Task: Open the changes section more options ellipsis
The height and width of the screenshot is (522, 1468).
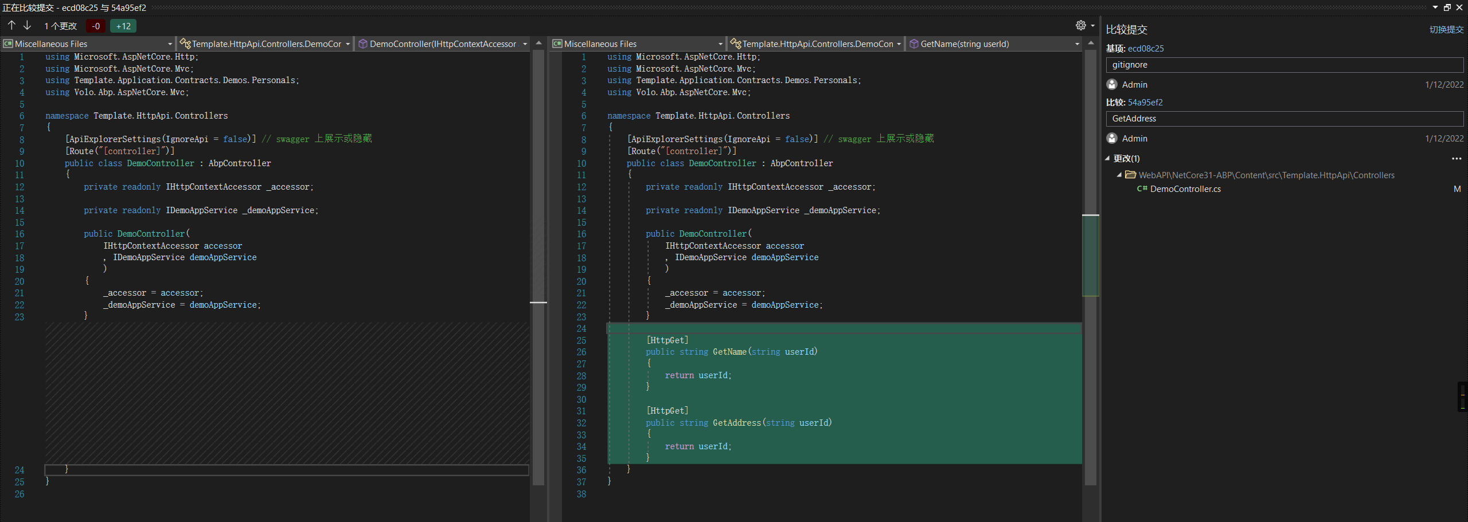Action: (1457, 159)
